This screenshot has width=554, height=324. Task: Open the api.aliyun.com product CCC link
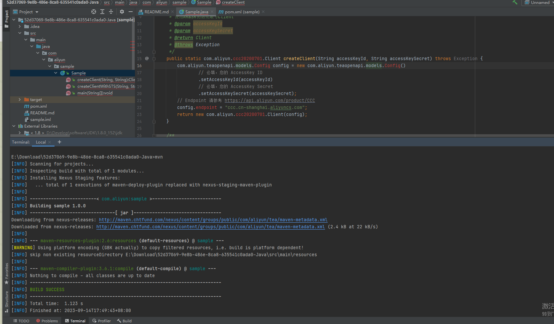tap(270, 100)
